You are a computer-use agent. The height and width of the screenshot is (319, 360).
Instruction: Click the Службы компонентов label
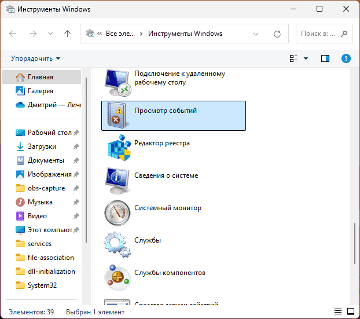pyautogui.click(x=170, y=273)
